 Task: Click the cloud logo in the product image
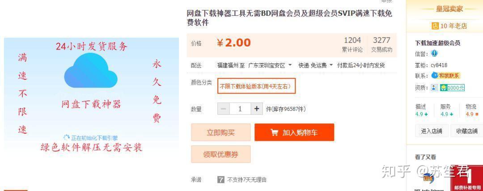pos(90,71)
